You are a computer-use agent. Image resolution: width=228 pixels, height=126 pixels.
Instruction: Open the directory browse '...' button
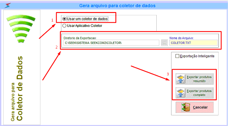click(164, 43)
